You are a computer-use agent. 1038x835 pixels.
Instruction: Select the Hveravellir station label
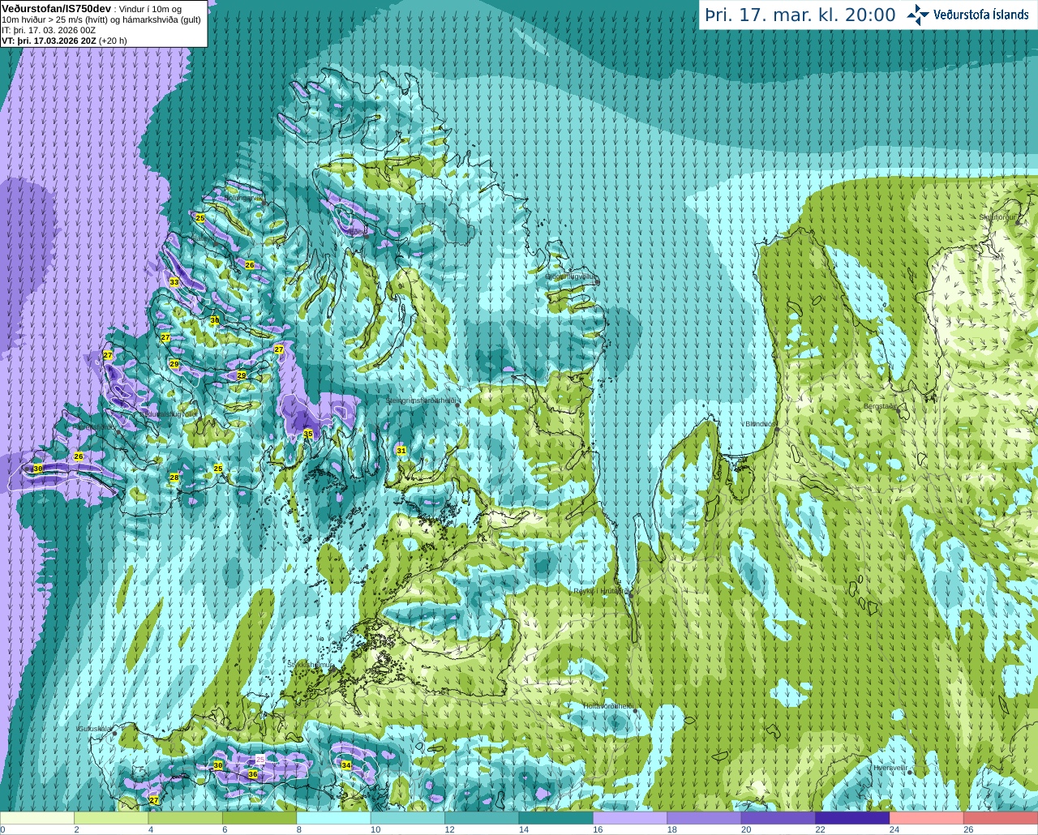click(889, 767)
